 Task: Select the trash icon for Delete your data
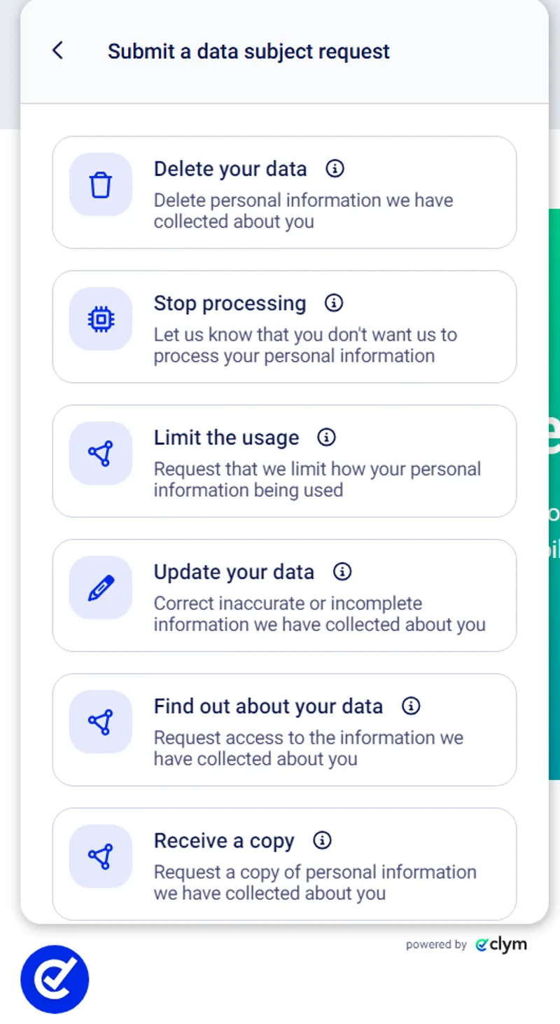pyautogui.click(x=100, y=184)
